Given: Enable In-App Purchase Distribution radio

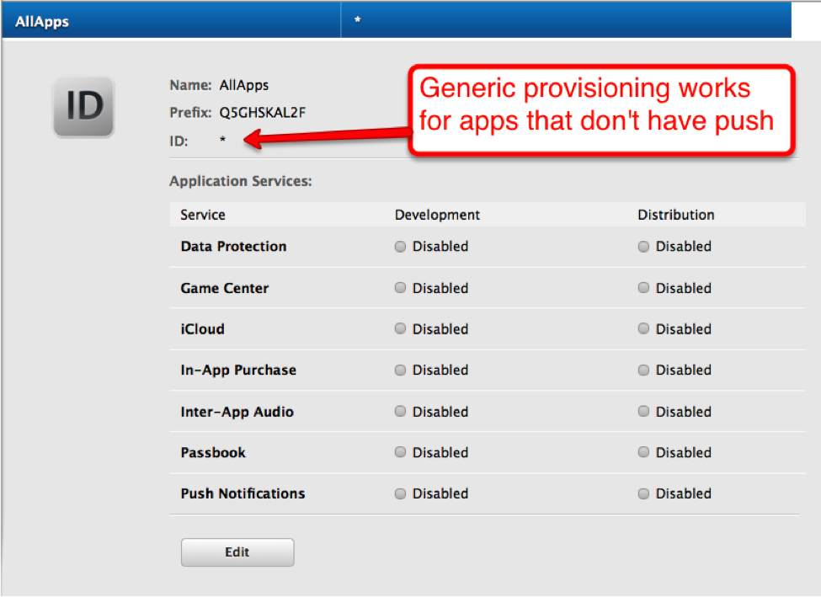Looking at the screenshot, I should [x=642, y=370].
